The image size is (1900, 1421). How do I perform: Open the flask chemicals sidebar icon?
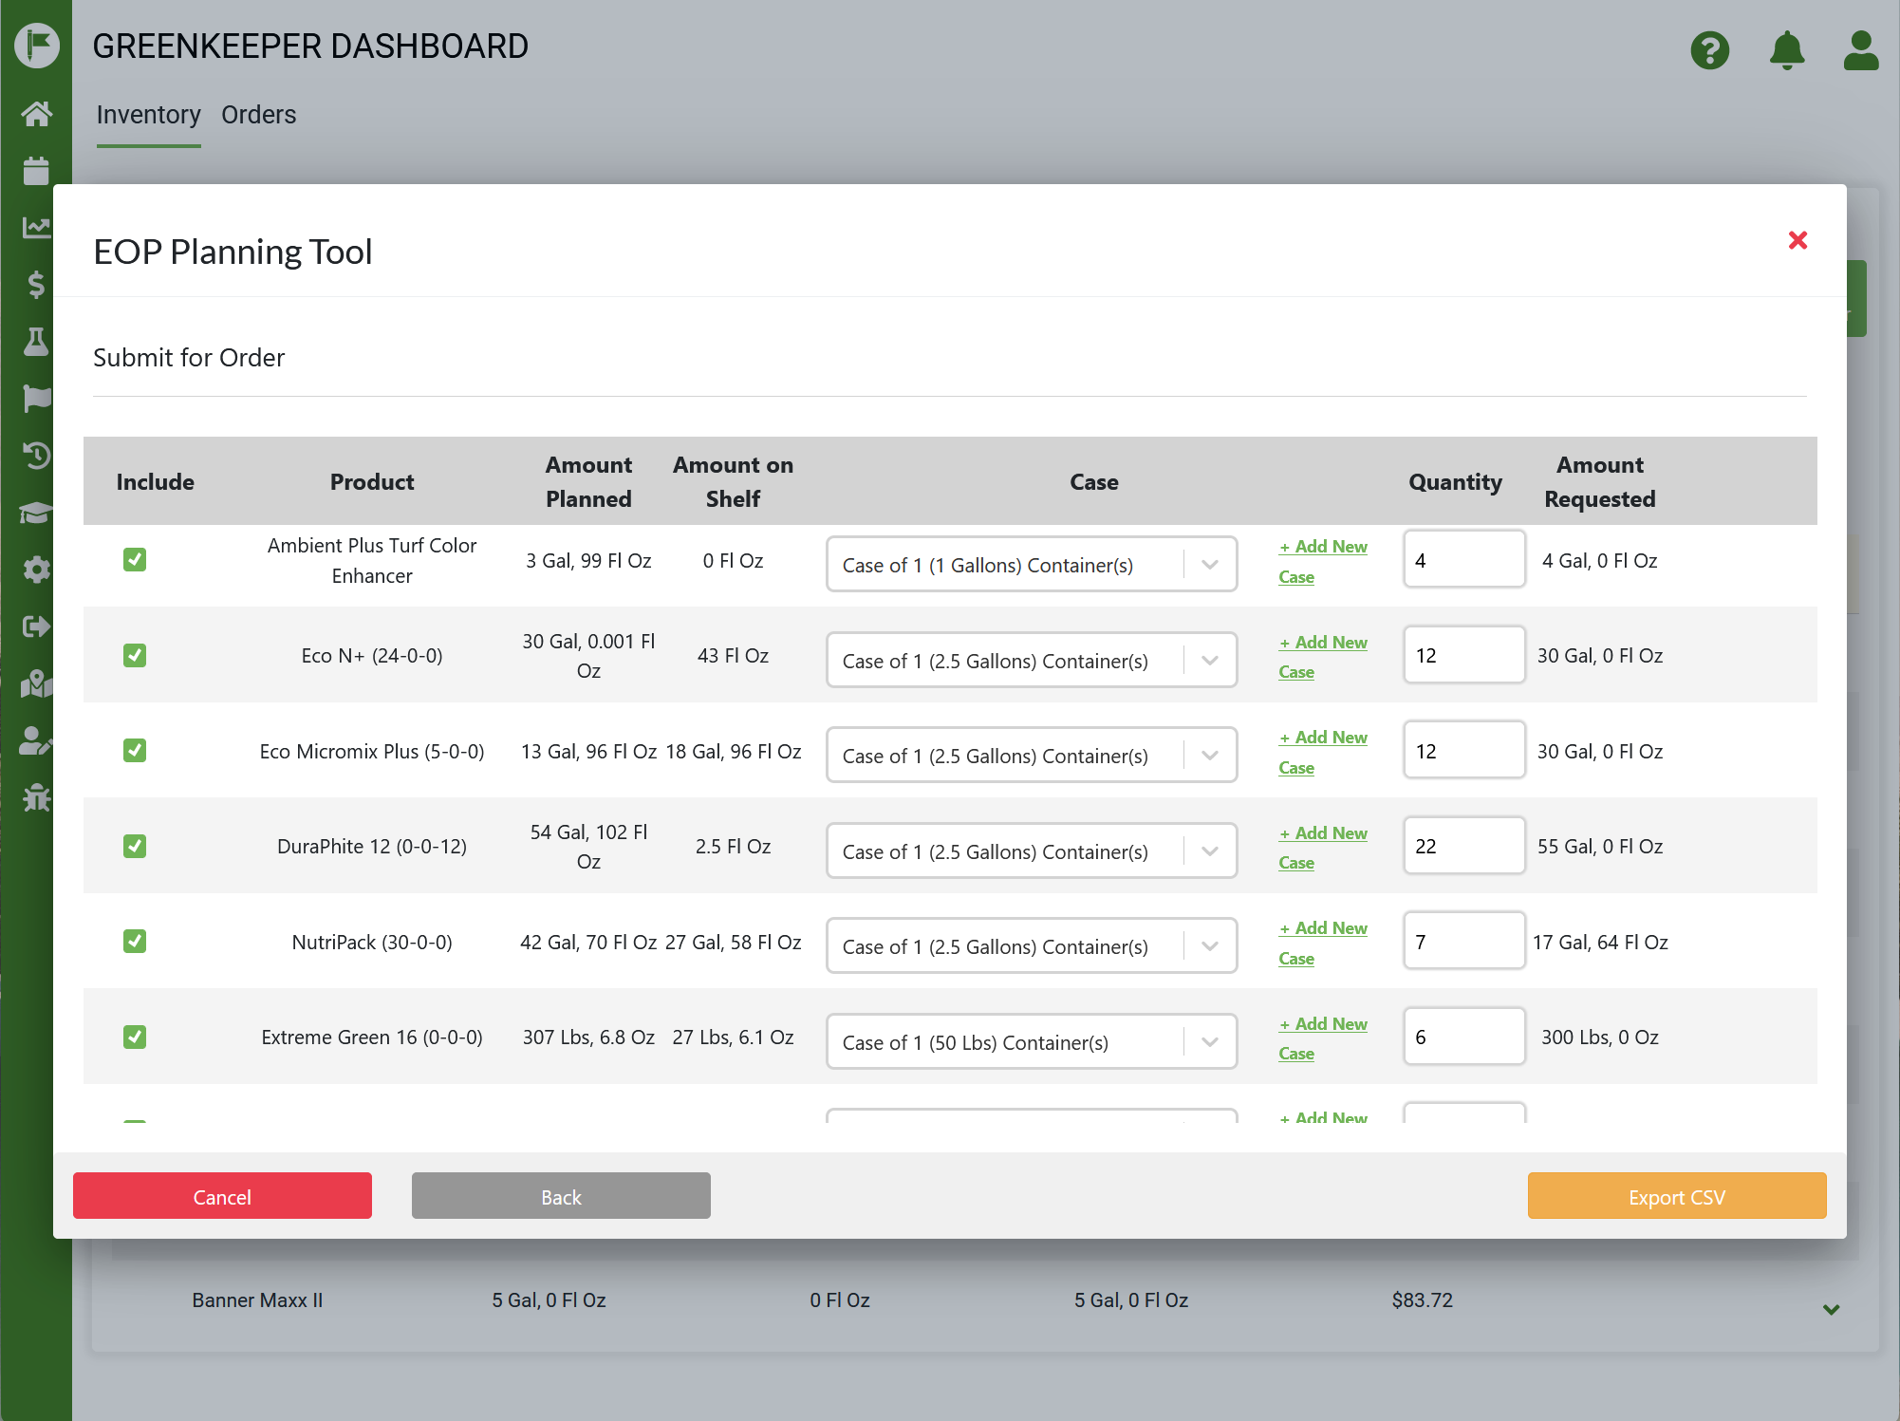pyautogui.click(x=36, y=342)
